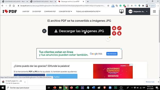Reload the current page

tap(10, 6)
